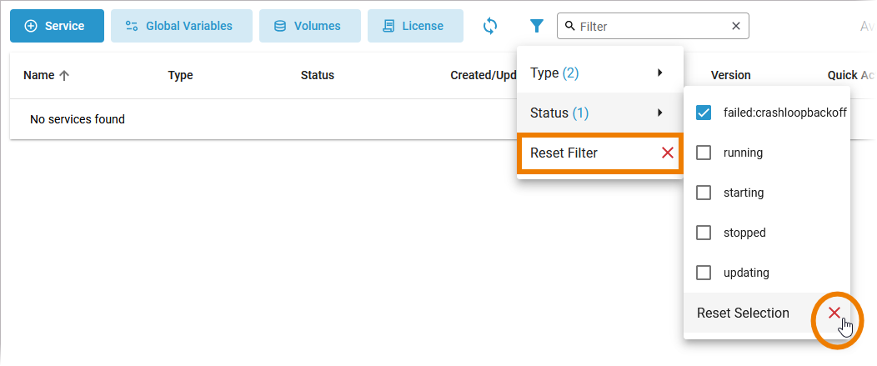Click the Name column sort arrow
Image resolution: width=877 pixels, height=366 pixels.
(x=64, y=75)
